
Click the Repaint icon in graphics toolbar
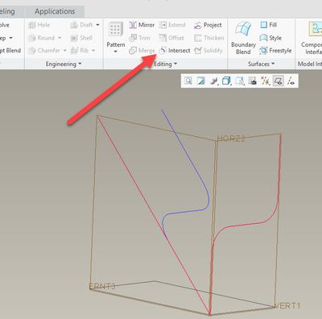200,81
